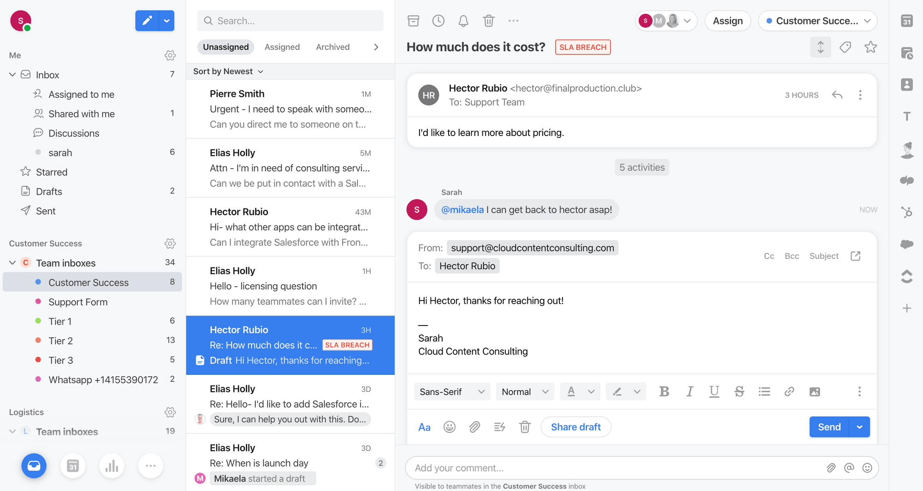923x491 pixels.
Task: Open the emoji picker in draft toolbar
Action: (x=449, y=427)
